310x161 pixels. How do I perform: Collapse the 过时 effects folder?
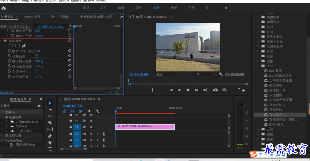(258, 66)
